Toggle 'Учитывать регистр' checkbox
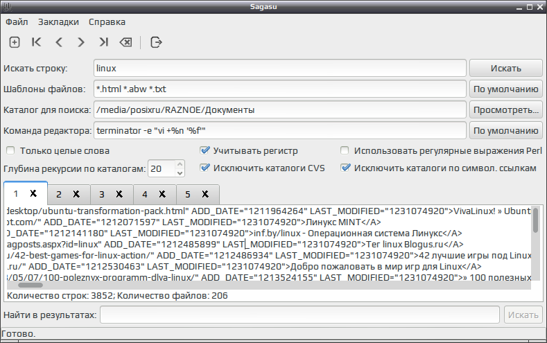The image size is (547, 343). tap(205, 150)
